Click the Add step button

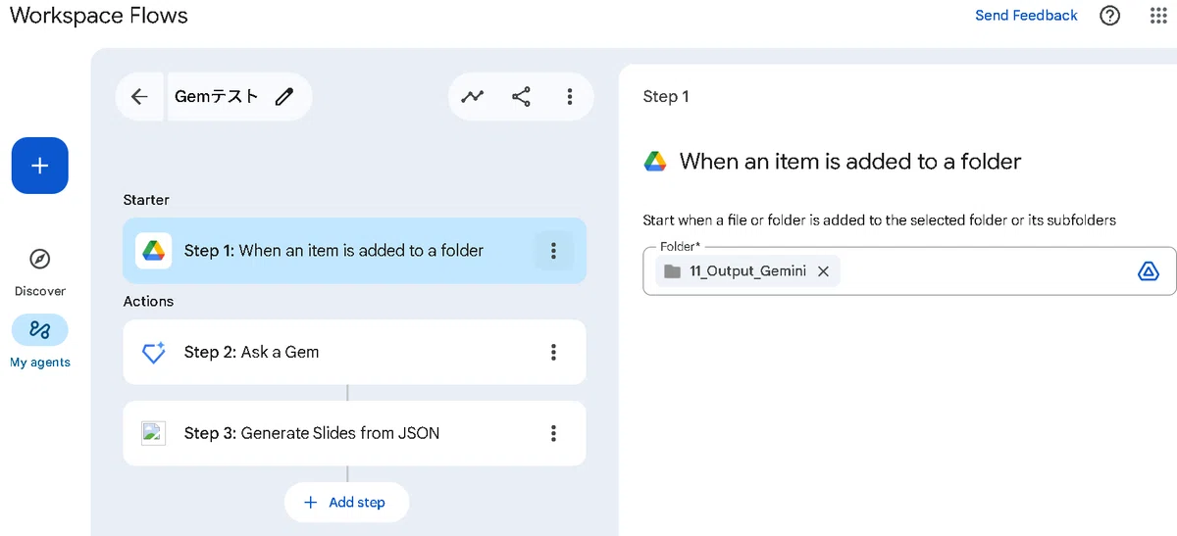pos(346,502)
